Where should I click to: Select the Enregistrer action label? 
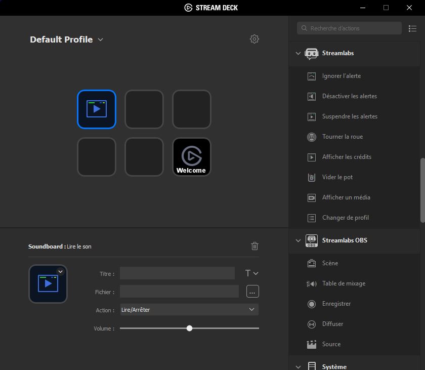336,304
